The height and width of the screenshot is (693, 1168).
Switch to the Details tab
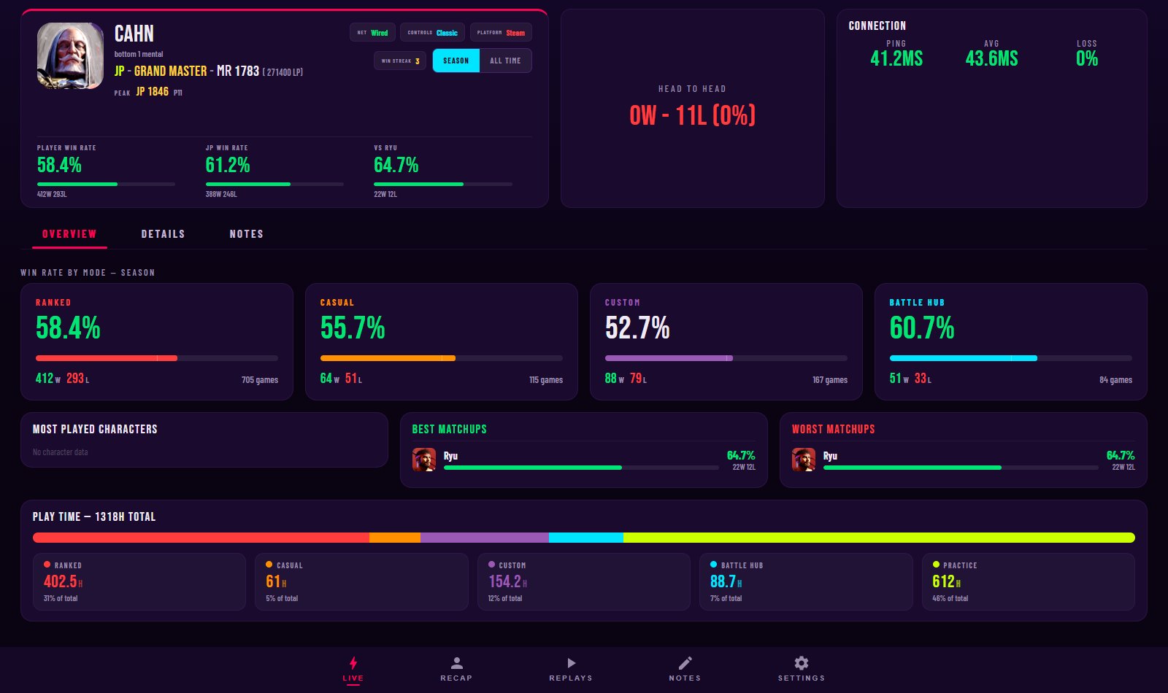tap(163, 234)
